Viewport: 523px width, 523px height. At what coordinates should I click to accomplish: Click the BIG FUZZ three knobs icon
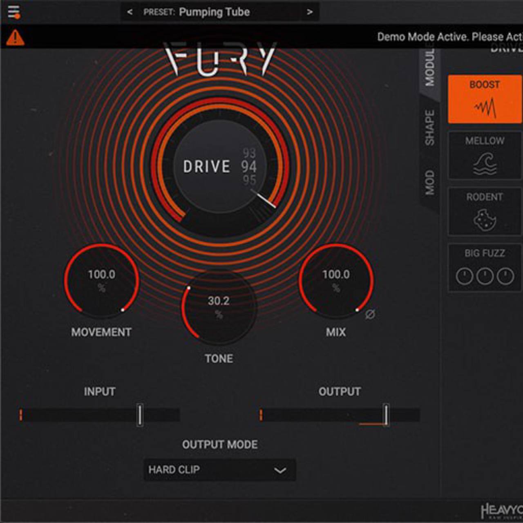tap(485, 277)
